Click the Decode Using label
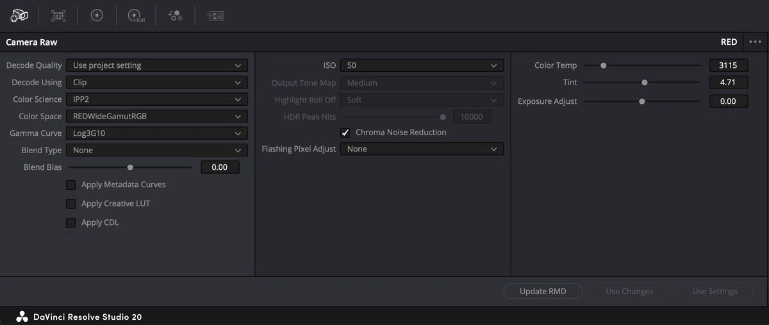 pyautogui.click(x=37, y=83)
